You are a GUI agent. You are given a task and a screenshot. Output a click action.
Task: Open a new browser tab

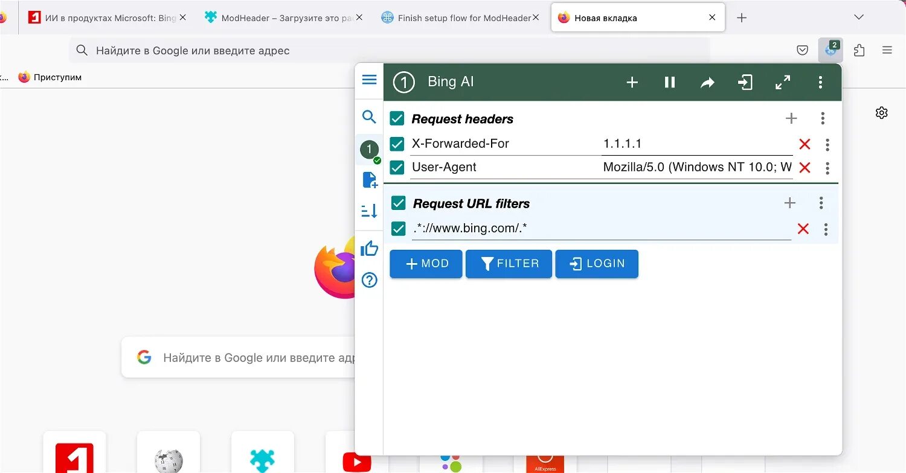click(x=742, y=18)
